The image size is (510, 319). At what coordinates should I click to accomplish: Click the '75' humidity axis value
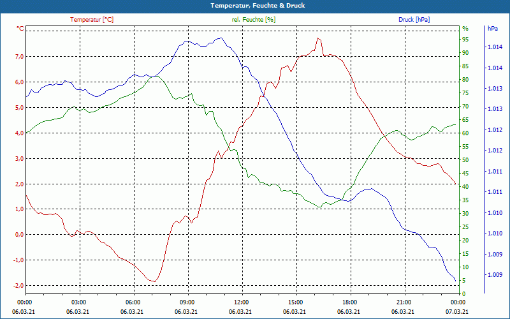tap(465, 93)
